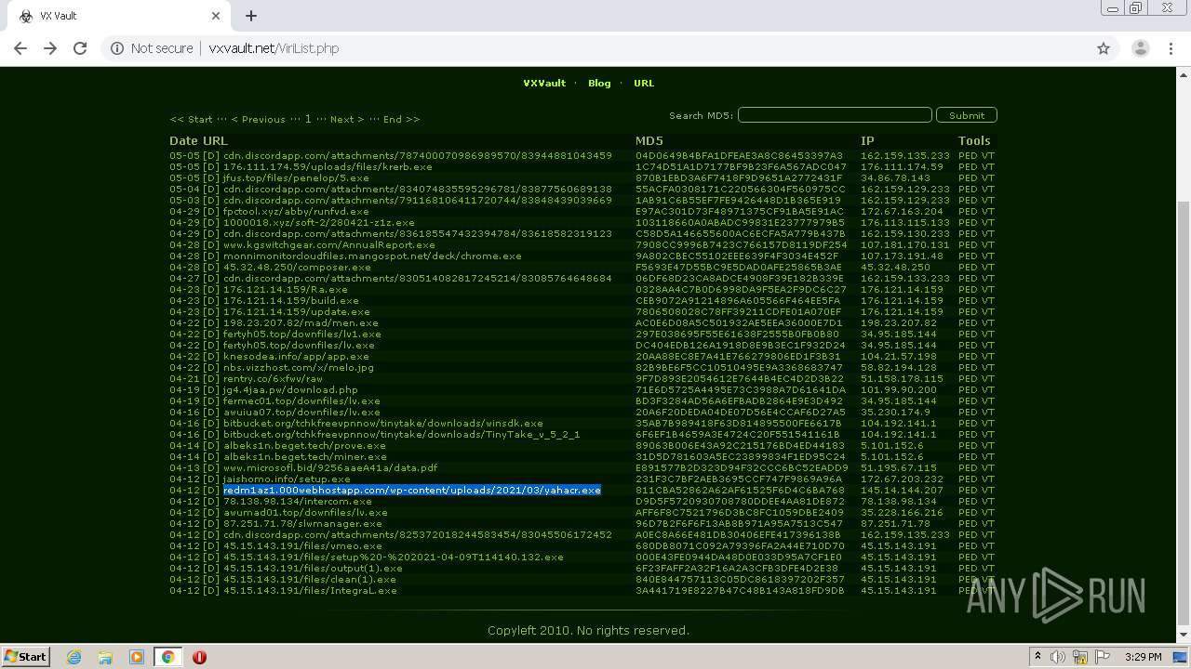
Task: Open 78.138.98.134/intercom.exe entry
Action: pos(298,502)
